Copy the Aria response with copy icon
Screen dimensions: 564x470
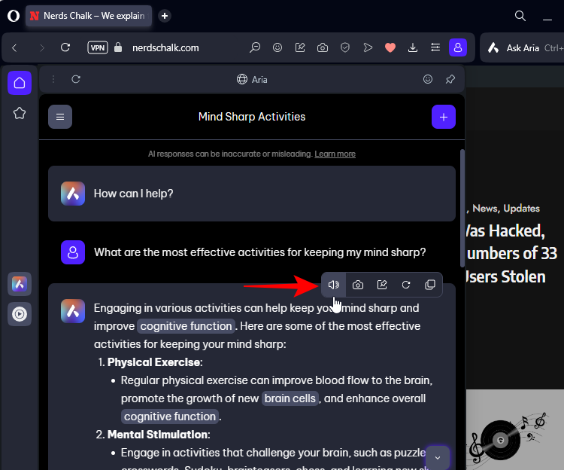tap(430, 285)
